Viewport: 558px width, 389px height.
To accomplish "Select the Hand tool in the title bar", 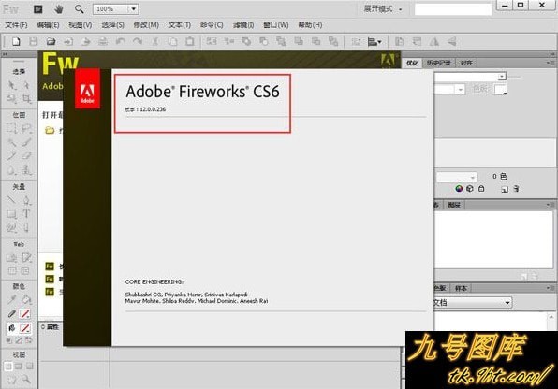I will (x=59, y=9).
